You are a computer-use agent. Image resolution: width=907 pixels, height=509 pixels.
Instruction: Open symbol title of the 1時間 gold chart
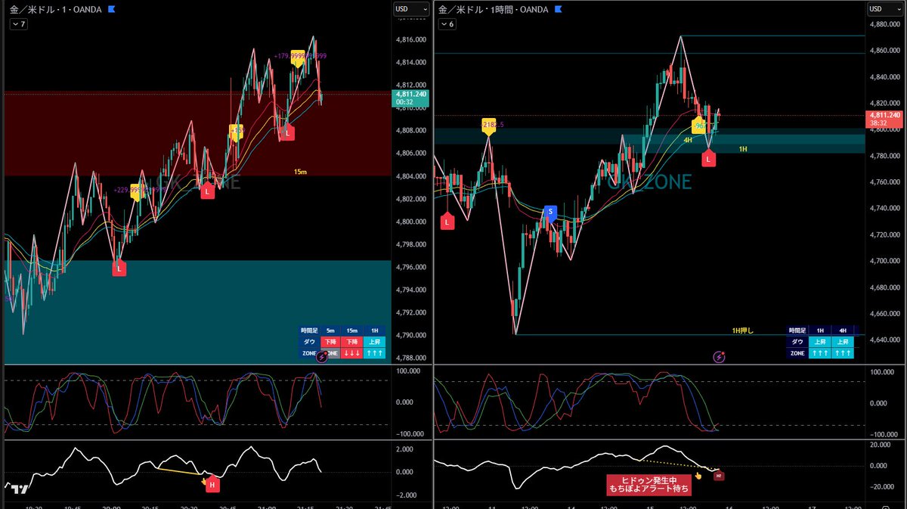pyautogui.click(x=494, y=10)
